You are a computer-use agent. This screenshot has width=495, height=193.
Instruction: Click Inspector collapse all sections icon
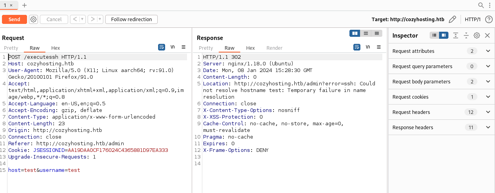pos(466,35)
